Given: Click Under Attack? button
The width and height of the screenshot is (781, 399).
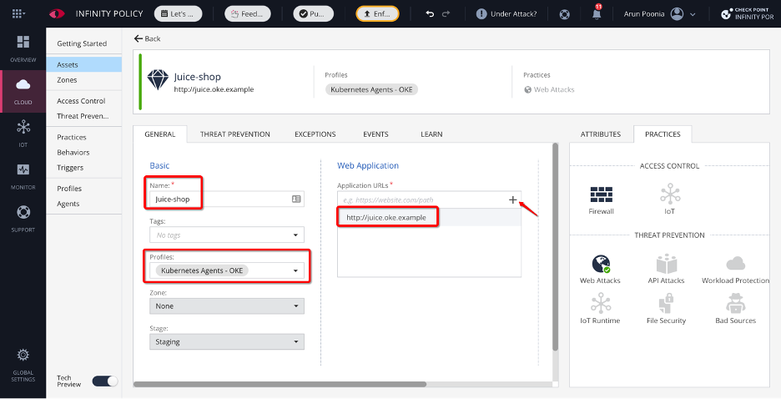Looking at the screenshot, I should coord(506,14).
